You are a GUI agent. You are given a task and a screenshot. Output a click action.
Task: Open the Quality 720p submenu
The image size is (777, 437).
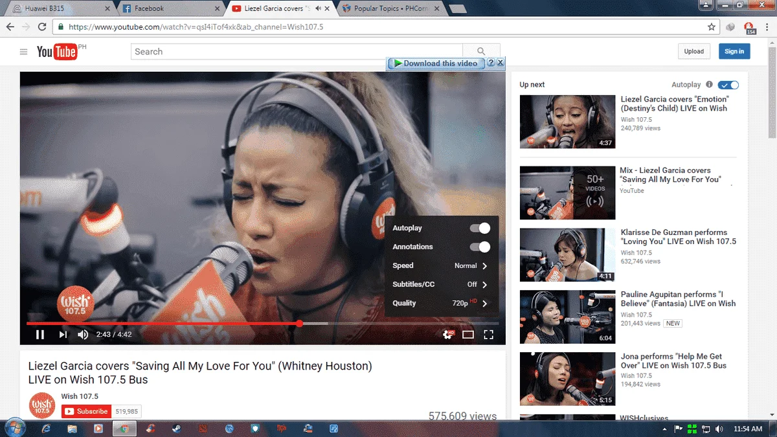(442, 303)
